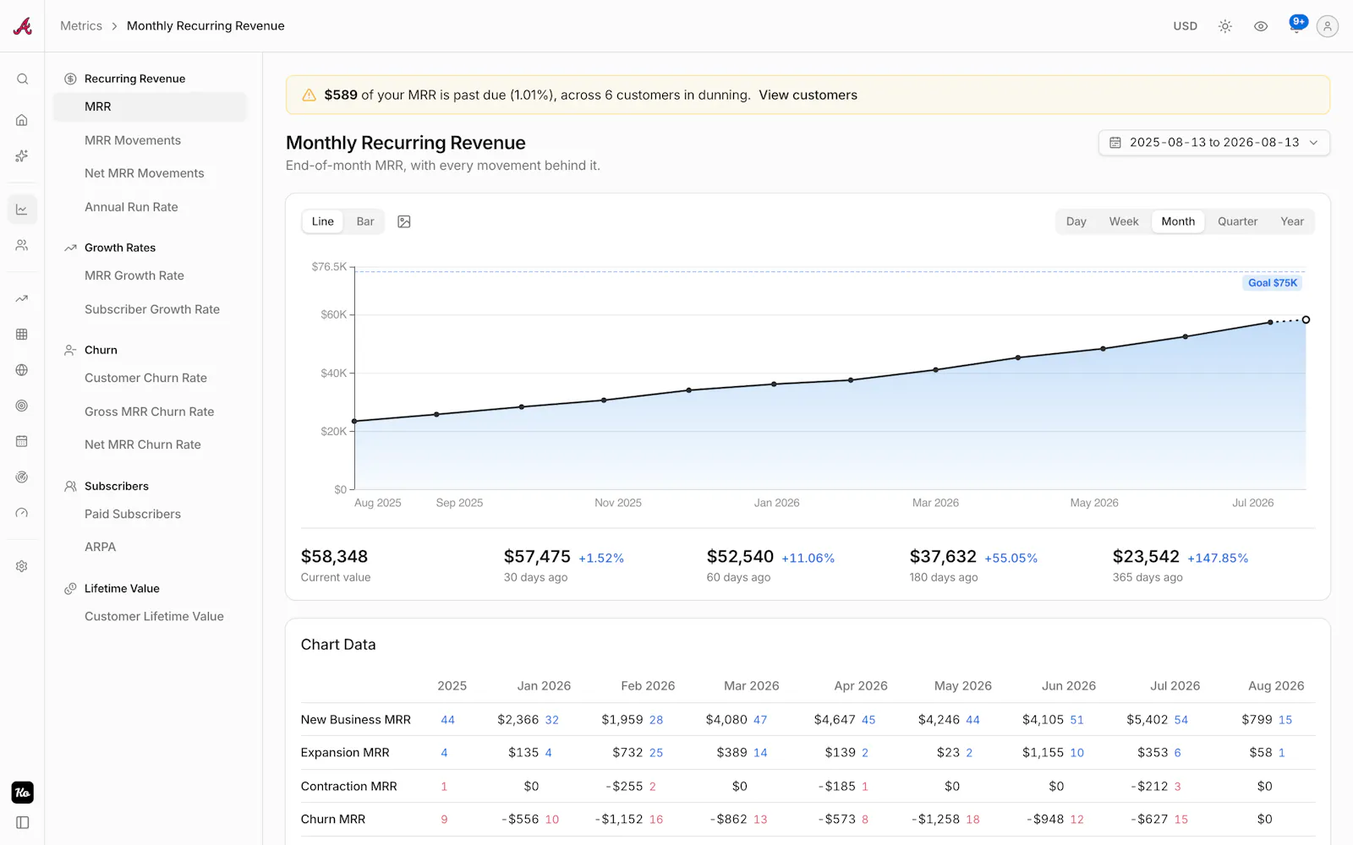Click the Goal $75K chart label

pos(1273,283)
